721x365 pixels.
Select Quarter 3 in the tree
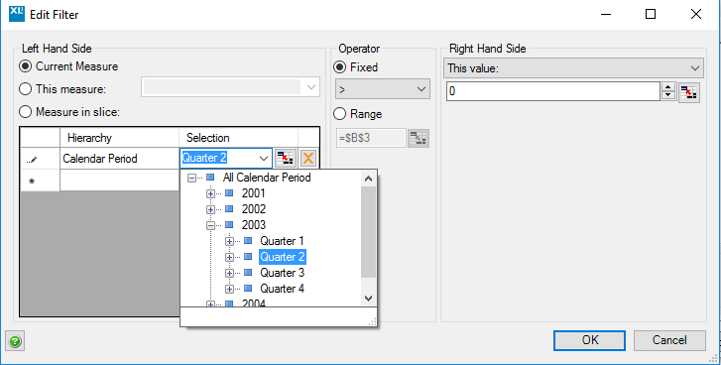click(282, 273)
